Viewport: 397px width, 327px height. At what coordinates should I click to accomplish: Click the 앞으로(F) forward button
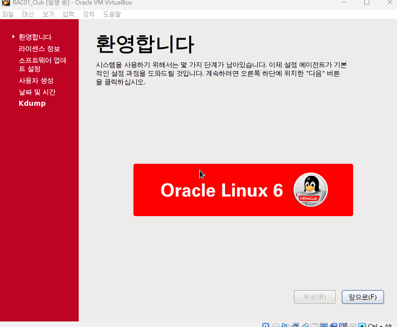tap(363, 297)
